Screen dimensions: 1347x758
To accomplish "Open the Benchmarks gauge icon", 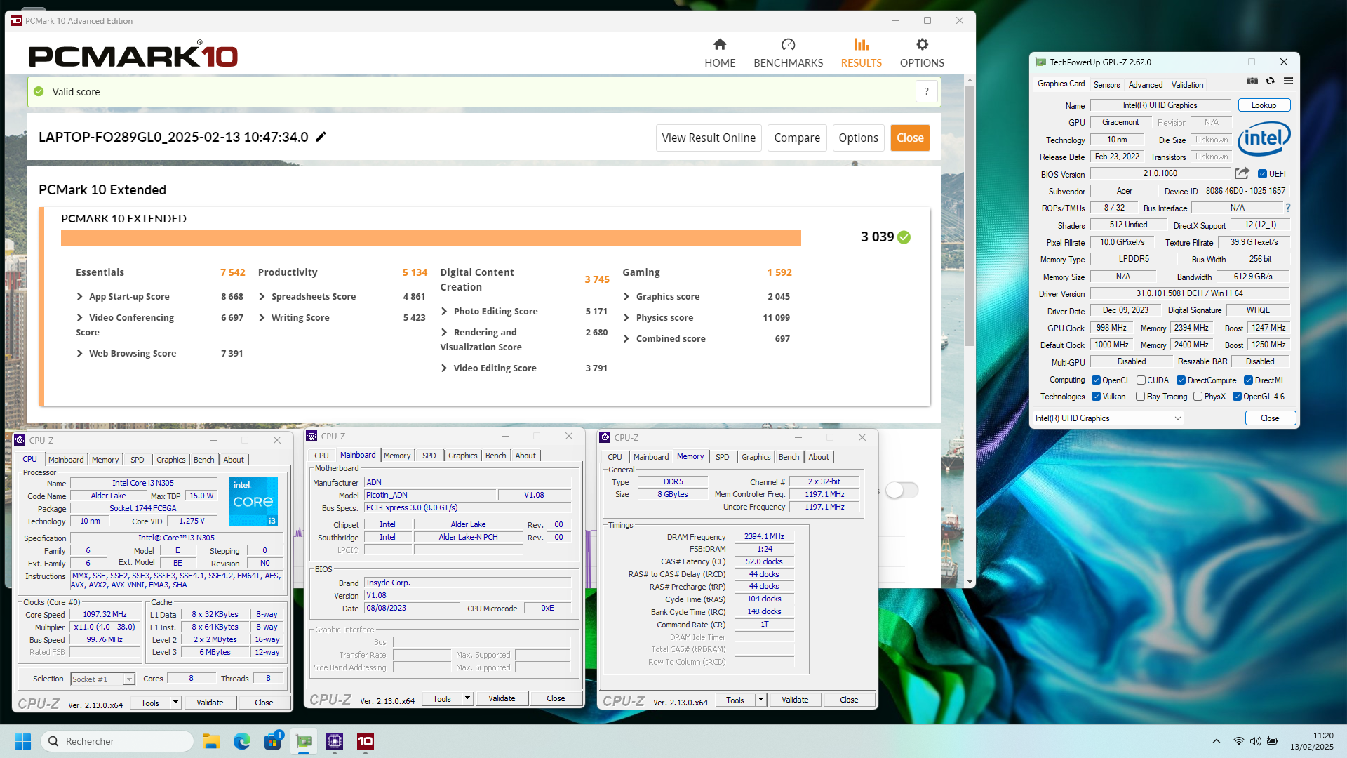I will pos(788,45).
